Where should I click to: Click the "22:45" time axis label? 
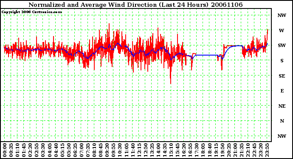254,150
